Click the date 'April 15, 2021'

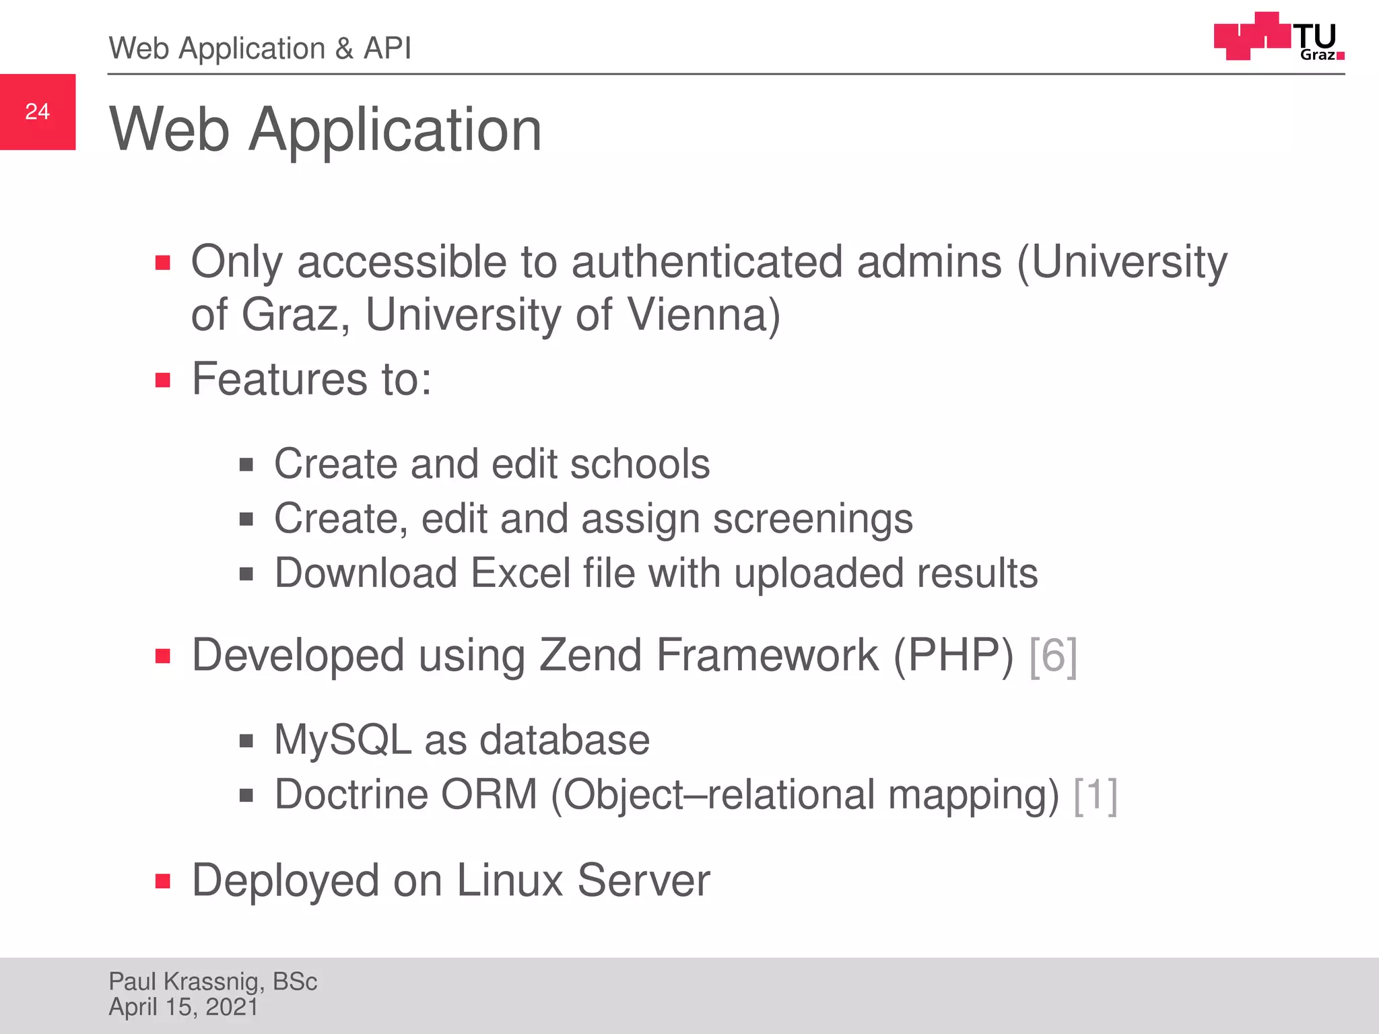pos(183,1007)
